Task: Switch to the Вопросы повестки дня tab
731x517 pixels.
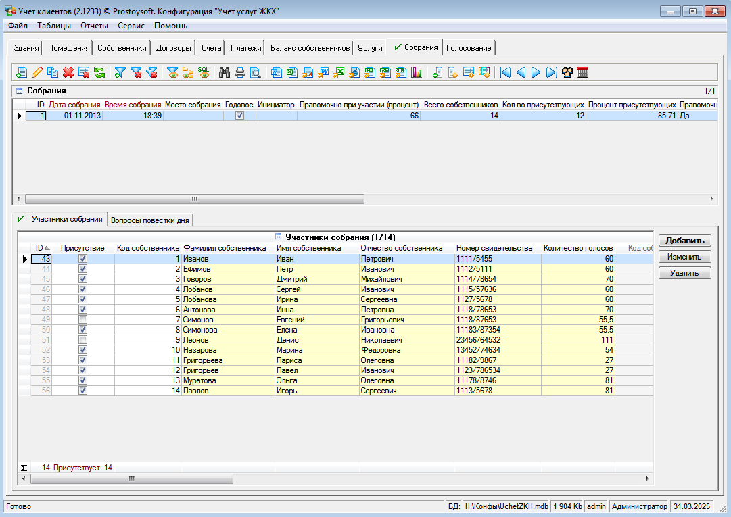Action: pyautogui.click(x=151, y=220)
